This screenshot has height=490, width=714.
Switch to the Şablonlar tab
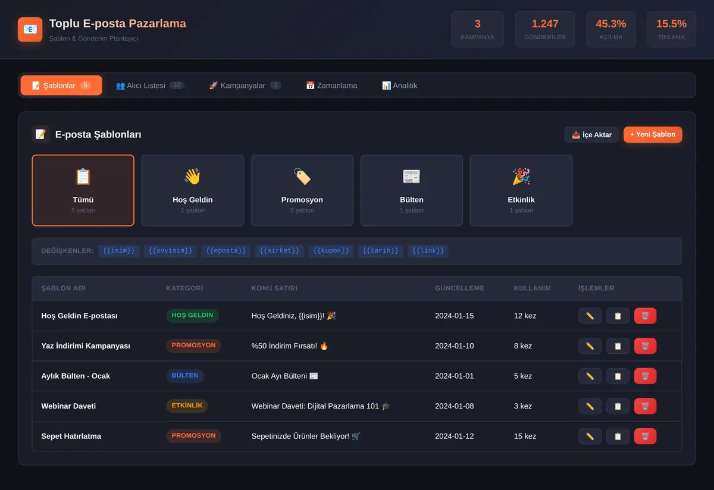click(x=61, y=86)
